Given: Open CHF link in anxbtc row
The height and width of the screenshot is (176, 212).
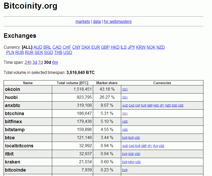Looking at the screenshot, I should click(138, 105).
